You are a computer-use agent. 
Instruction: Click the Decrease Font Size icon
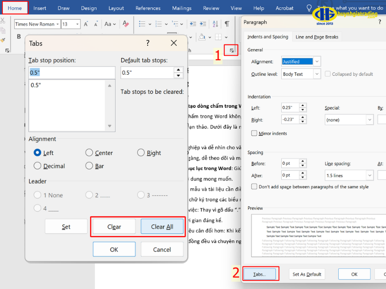pyautogui.click(x=96, y=24)
